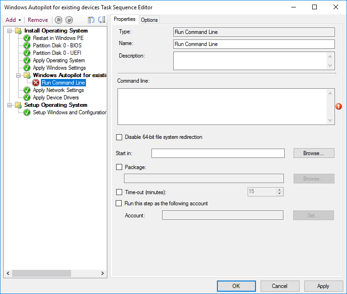Select the Run Command Line step
The width and height of the screenshot is (347, 294).
63,83
